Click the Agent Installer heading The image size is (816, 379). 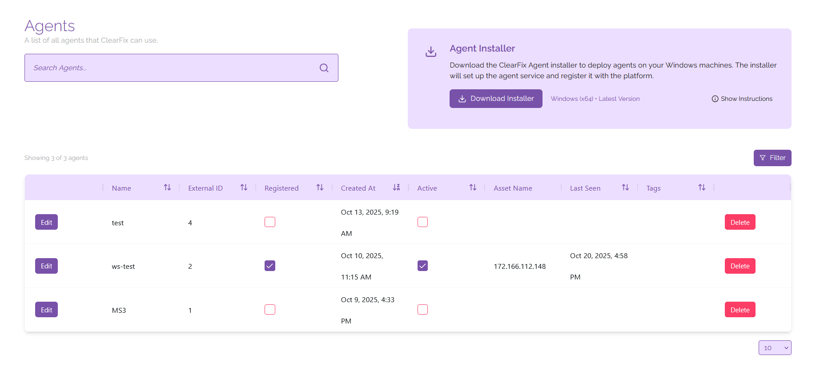482,48
